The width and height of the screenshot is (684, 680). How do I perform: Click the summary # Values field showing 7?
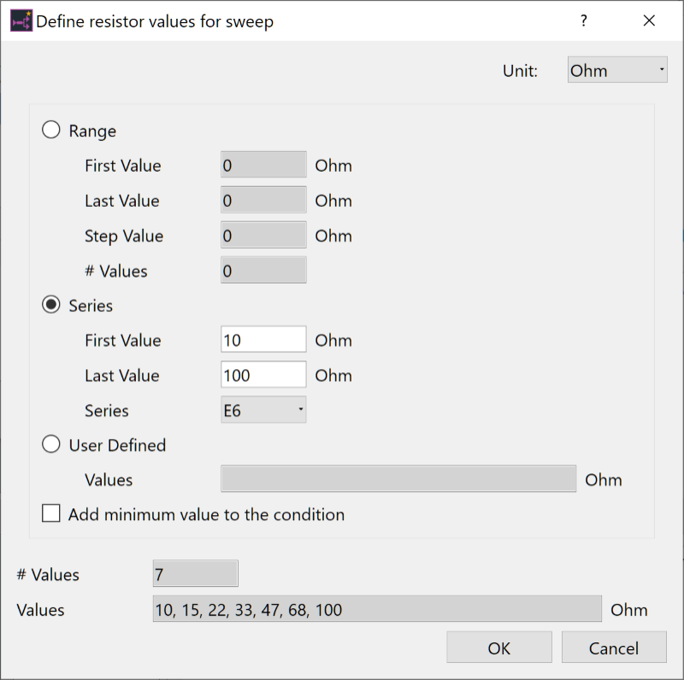(195, 575)
